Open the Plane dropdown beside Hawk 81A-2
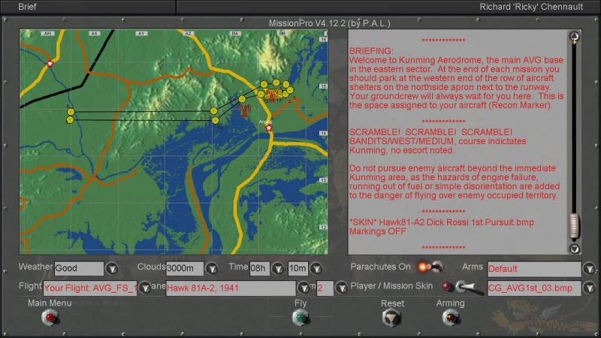This screenshot has height=338, width=601. click(304, 288)
